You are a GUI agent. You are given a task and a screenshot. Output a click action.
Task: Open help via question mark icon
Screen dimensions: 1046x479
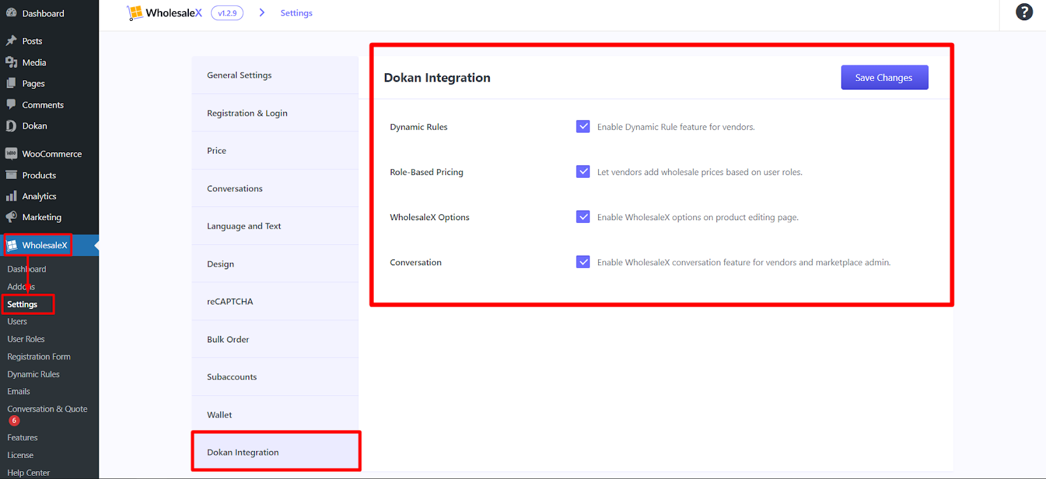[1024, 12]
